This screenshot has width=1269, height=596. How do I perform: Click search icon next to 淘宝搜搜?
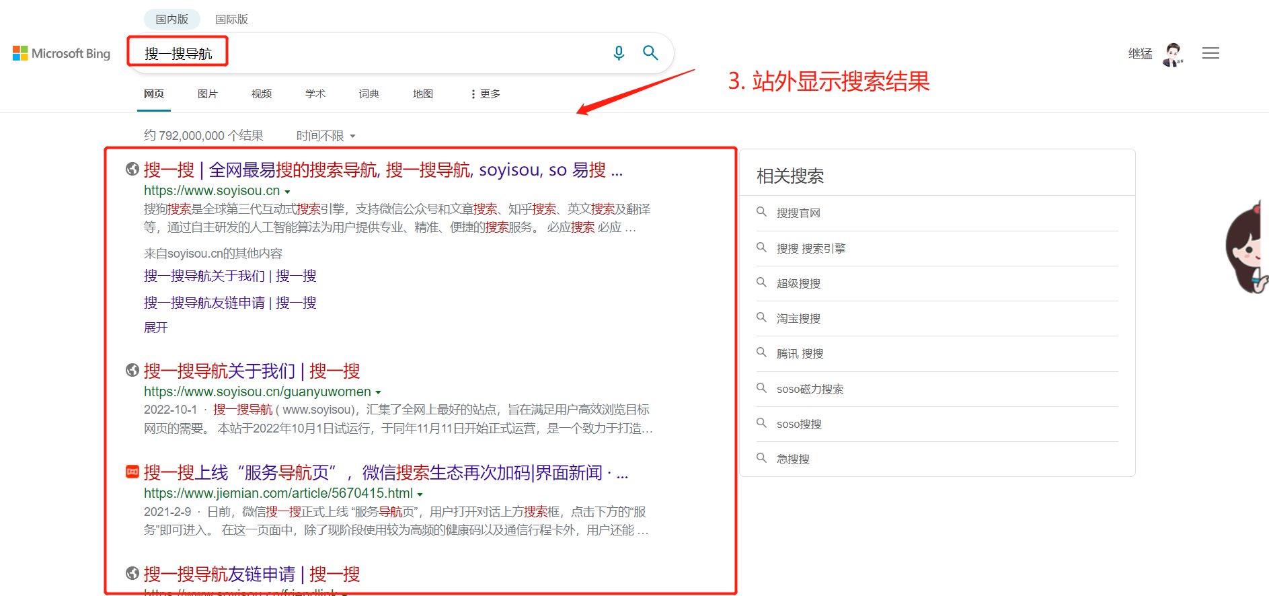(761, 318)
